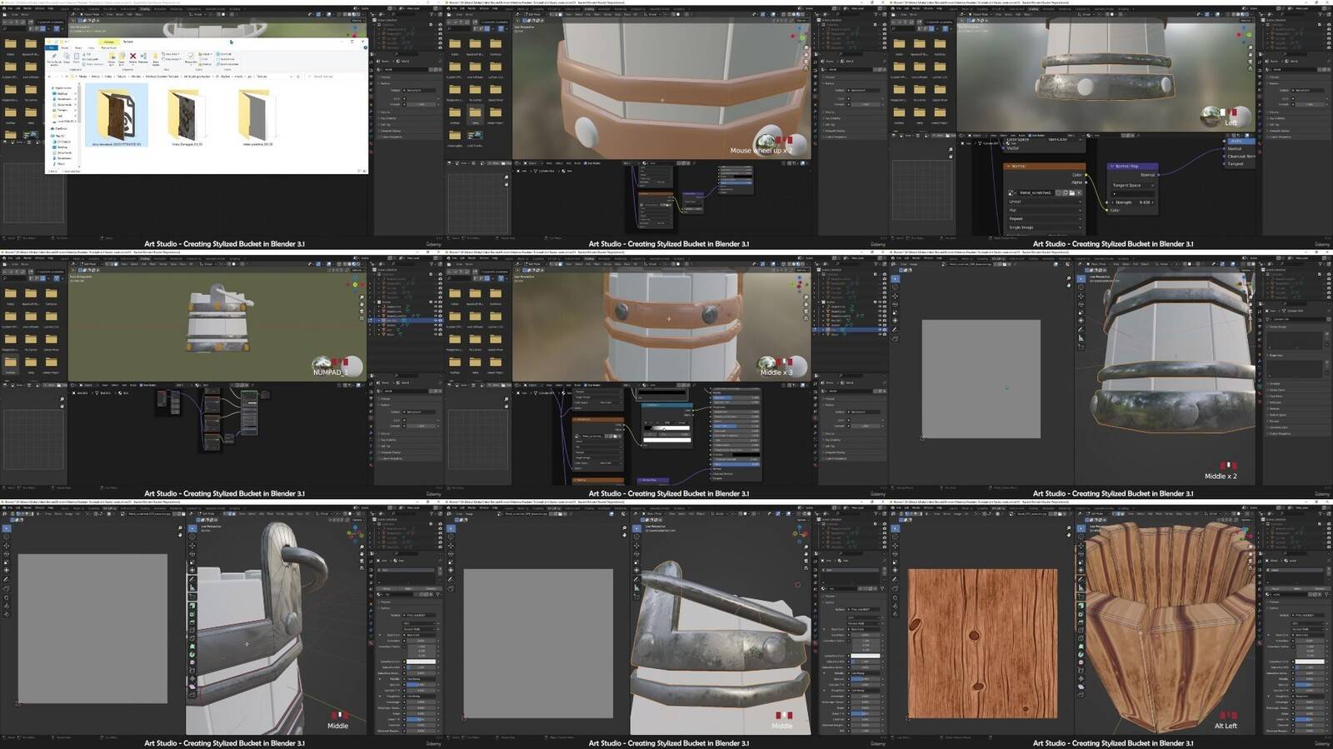
Task: Click Strength slider on Normal Map node
Action: 1133,202
